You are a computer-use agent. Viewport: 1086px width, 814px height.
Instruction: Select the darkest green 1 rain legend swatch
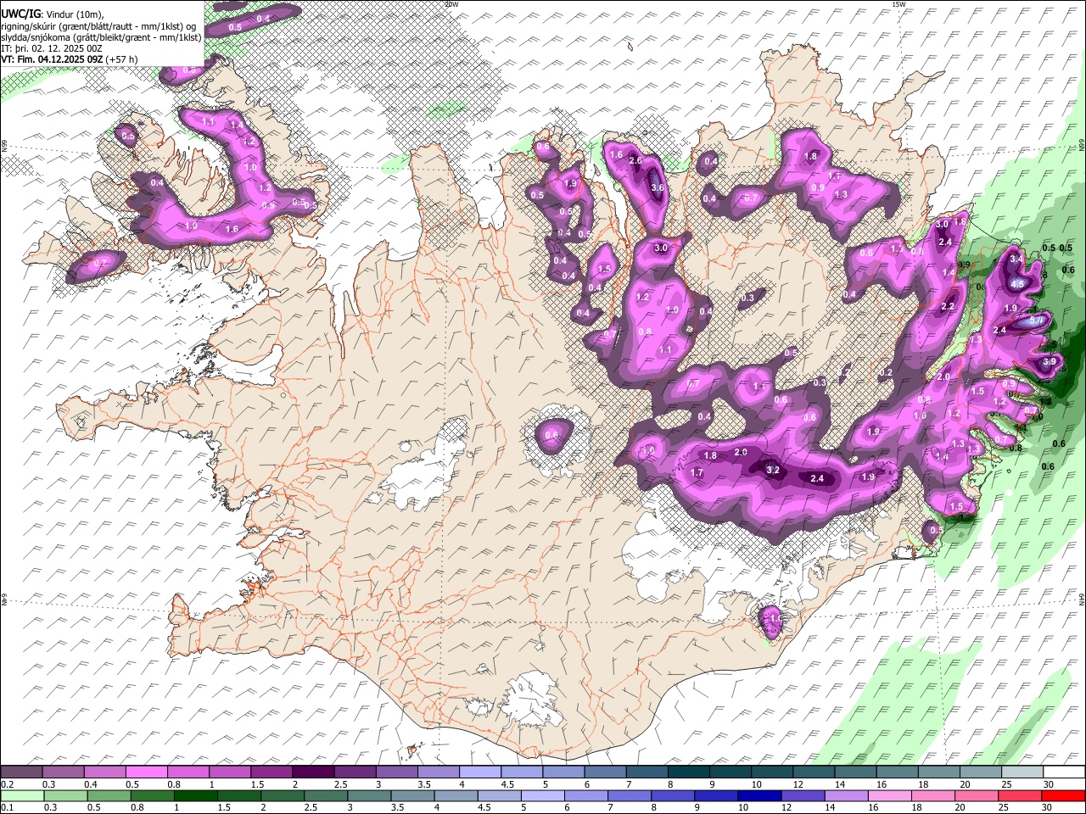pos(195,795)
